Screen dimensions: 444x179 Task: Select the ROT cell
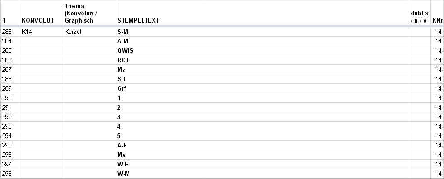[x=262, y=60]
